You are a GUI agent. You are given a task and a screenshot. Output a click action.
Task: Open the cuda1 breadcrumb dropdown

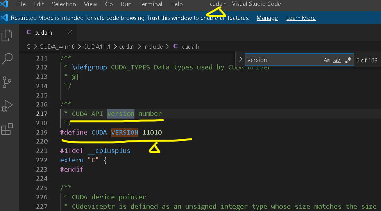point(127,46)
